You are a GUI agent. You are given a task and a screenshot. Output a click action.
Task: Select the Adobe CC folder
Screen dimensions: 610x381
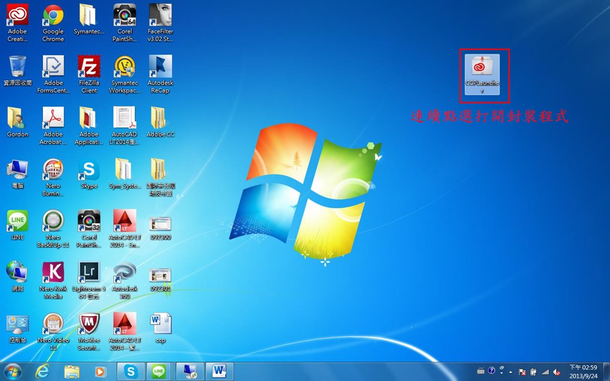click(x=160, y=122)
